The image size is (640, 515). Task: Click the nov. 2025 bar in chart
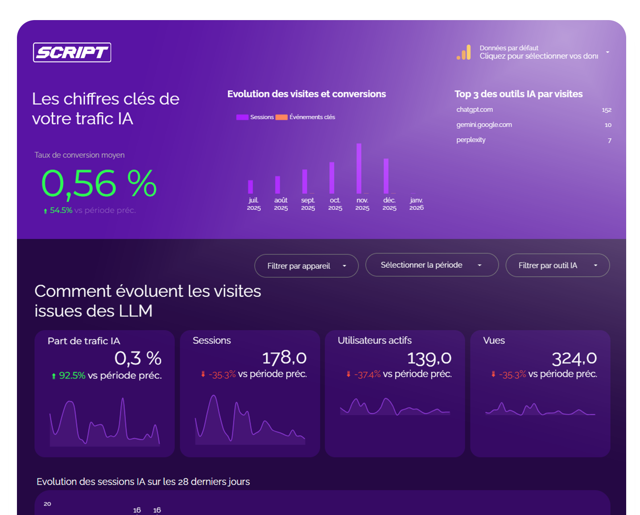pyautogui.click(x=359, y=169)
